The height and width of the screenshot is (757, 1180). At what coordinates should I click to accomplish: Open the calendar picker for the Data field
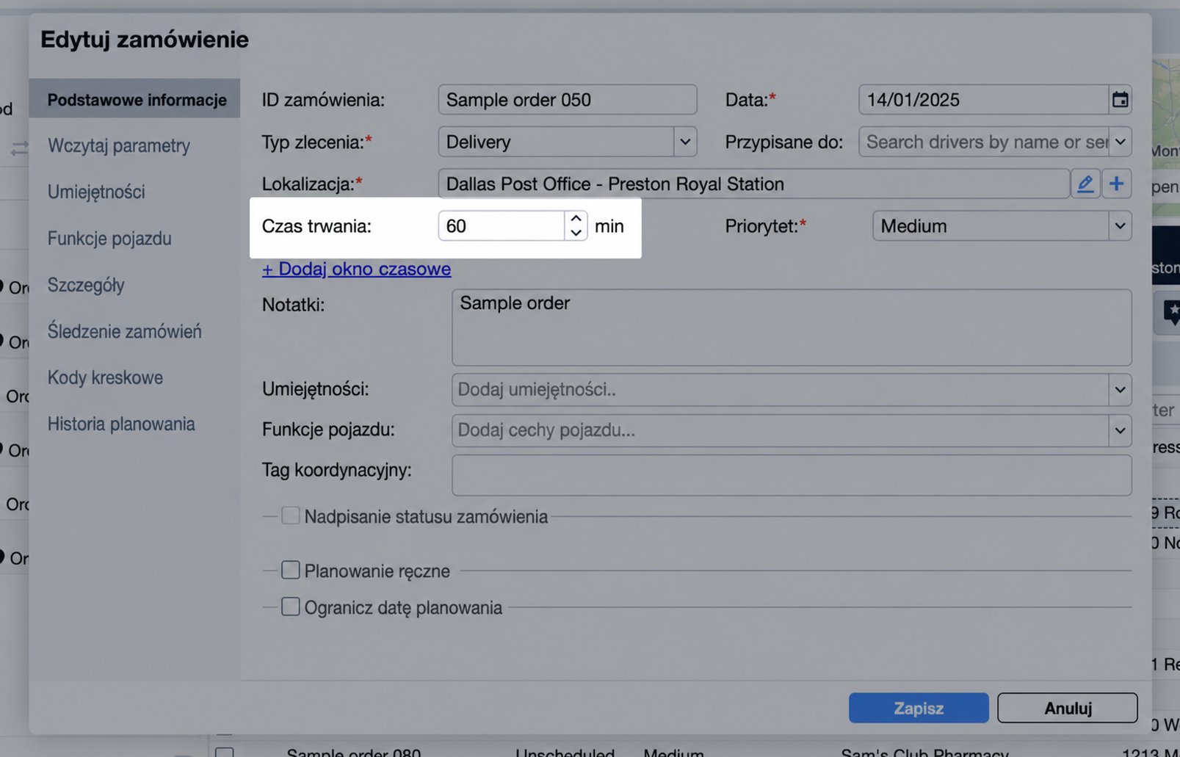[1120, 100]
